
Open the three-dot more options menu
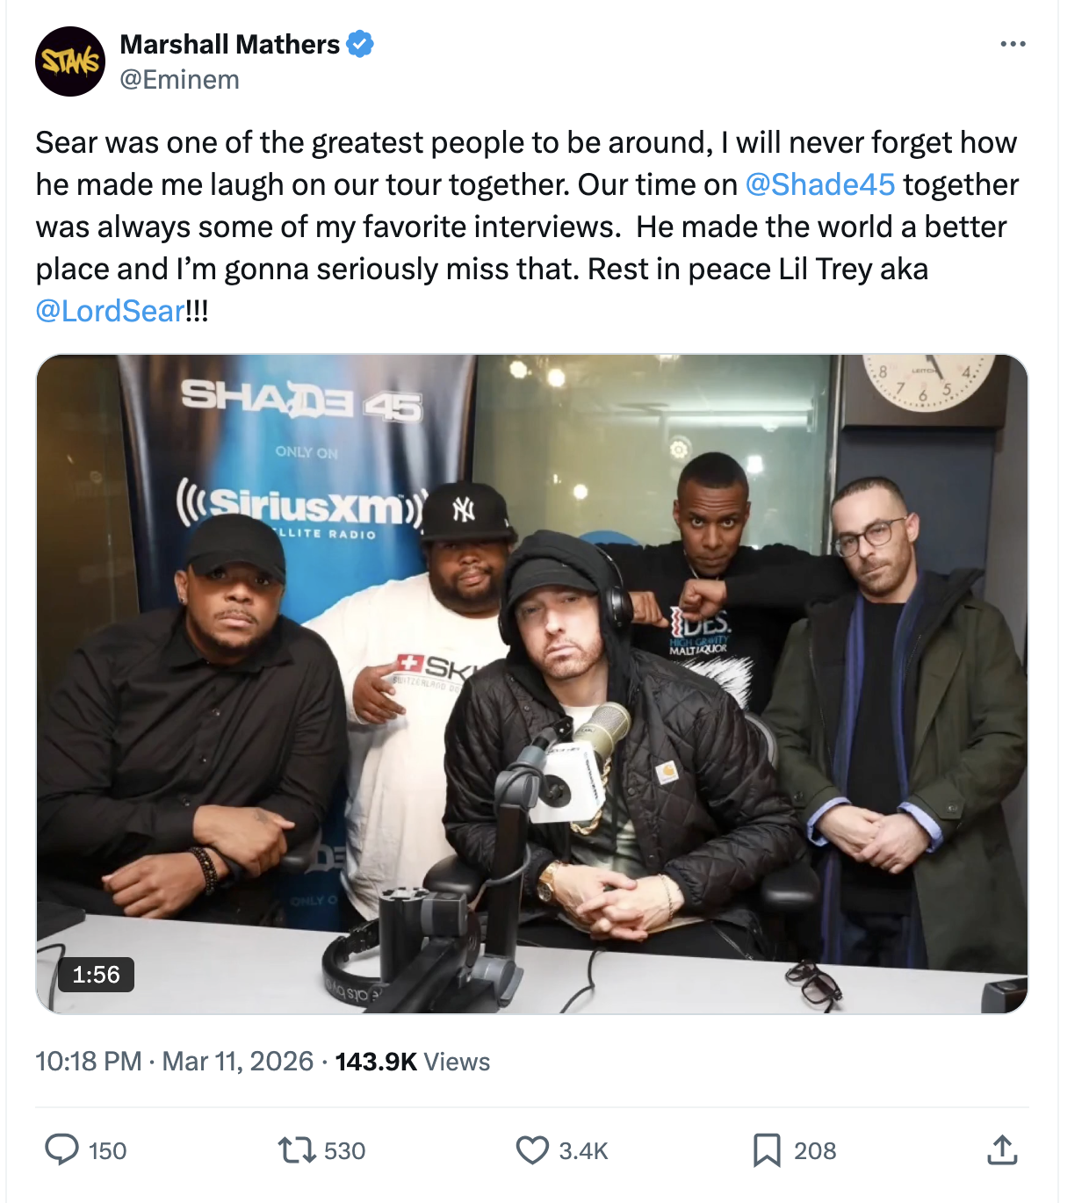1013,44
